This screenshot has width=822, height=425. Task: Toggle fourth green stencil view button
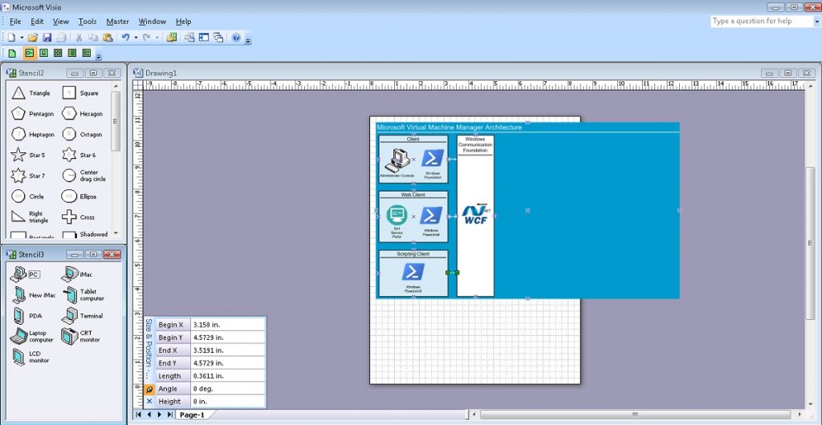(72, 53)
